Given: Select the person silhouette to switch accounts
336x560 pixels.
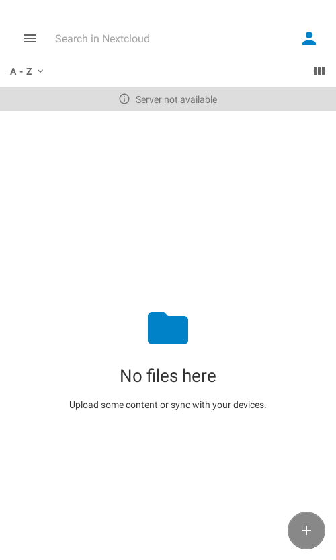Looking at the screenshot, I should pos(309,38).
